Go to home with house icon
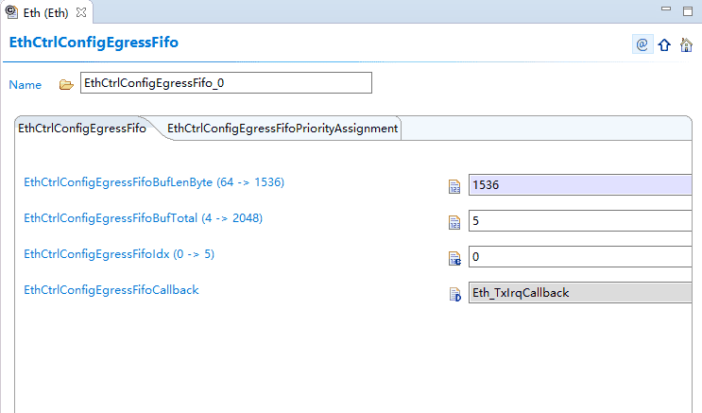Screen dimensions: 702x413 (x=686, y=44)
